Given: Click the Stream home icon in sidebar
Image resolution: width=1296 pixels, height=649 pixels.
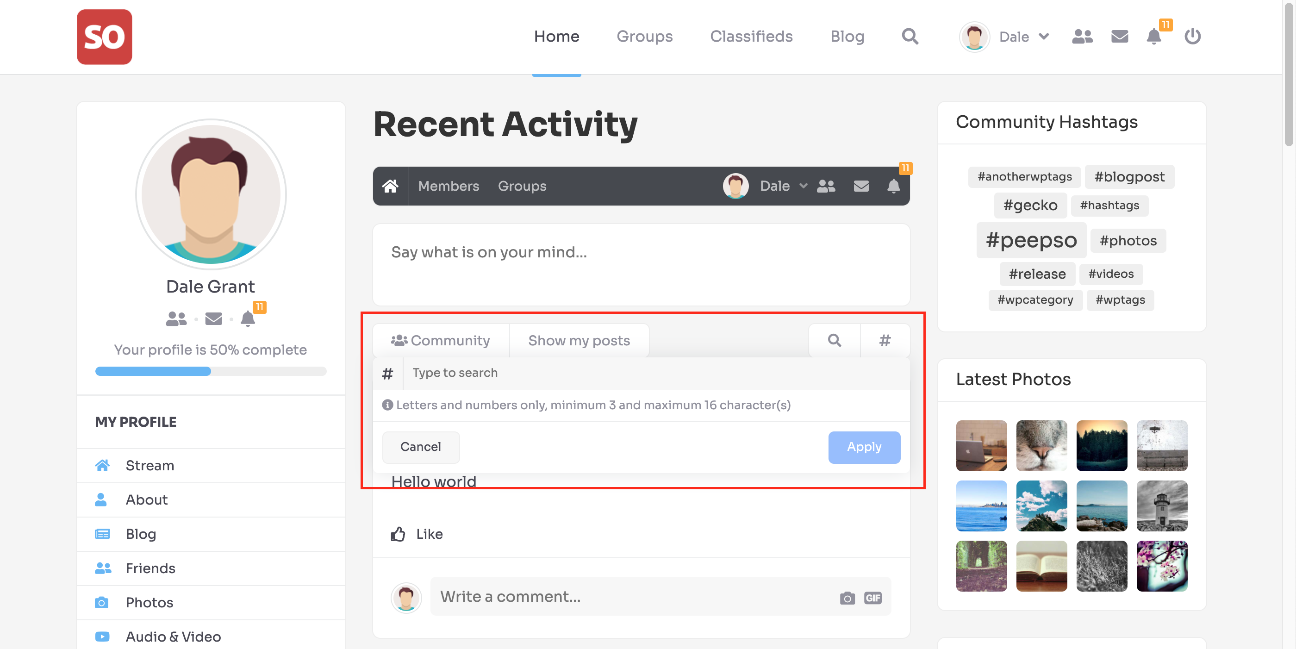Looking at the screenshot, I should click(x=102, y=465).
